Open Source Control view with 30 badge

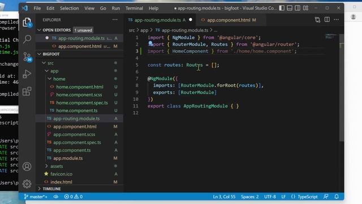27,57
